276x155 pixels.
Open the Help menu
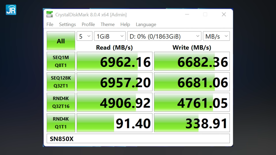pos(125,25)
